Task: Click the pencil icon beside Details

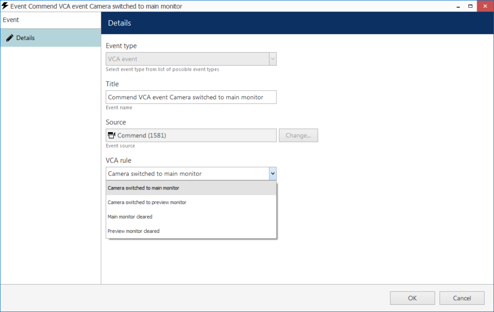Action: pyautogui.click(x=10, y=38)
